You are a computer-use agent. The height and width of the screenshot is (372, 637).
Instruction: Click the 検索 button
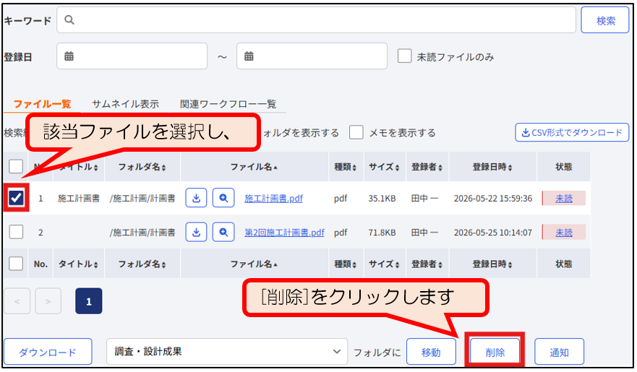605,20
